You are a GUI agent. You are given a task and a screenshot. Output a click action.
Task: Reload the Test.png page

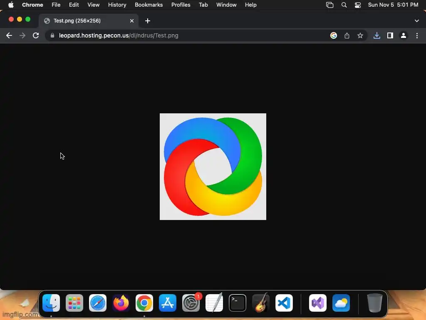click(36, 35)
